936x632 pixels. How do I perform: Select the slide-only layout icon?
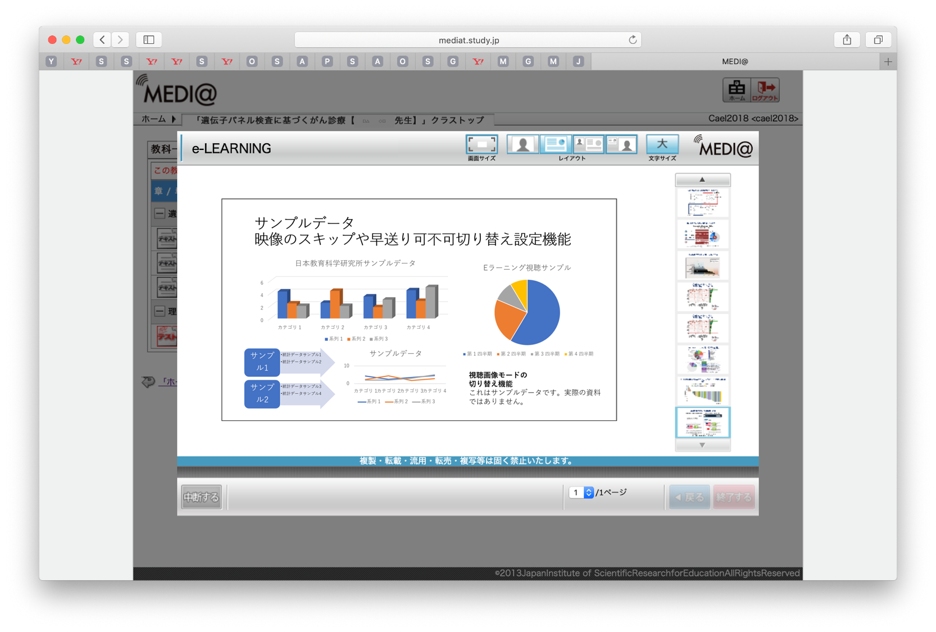click(555, 145)
